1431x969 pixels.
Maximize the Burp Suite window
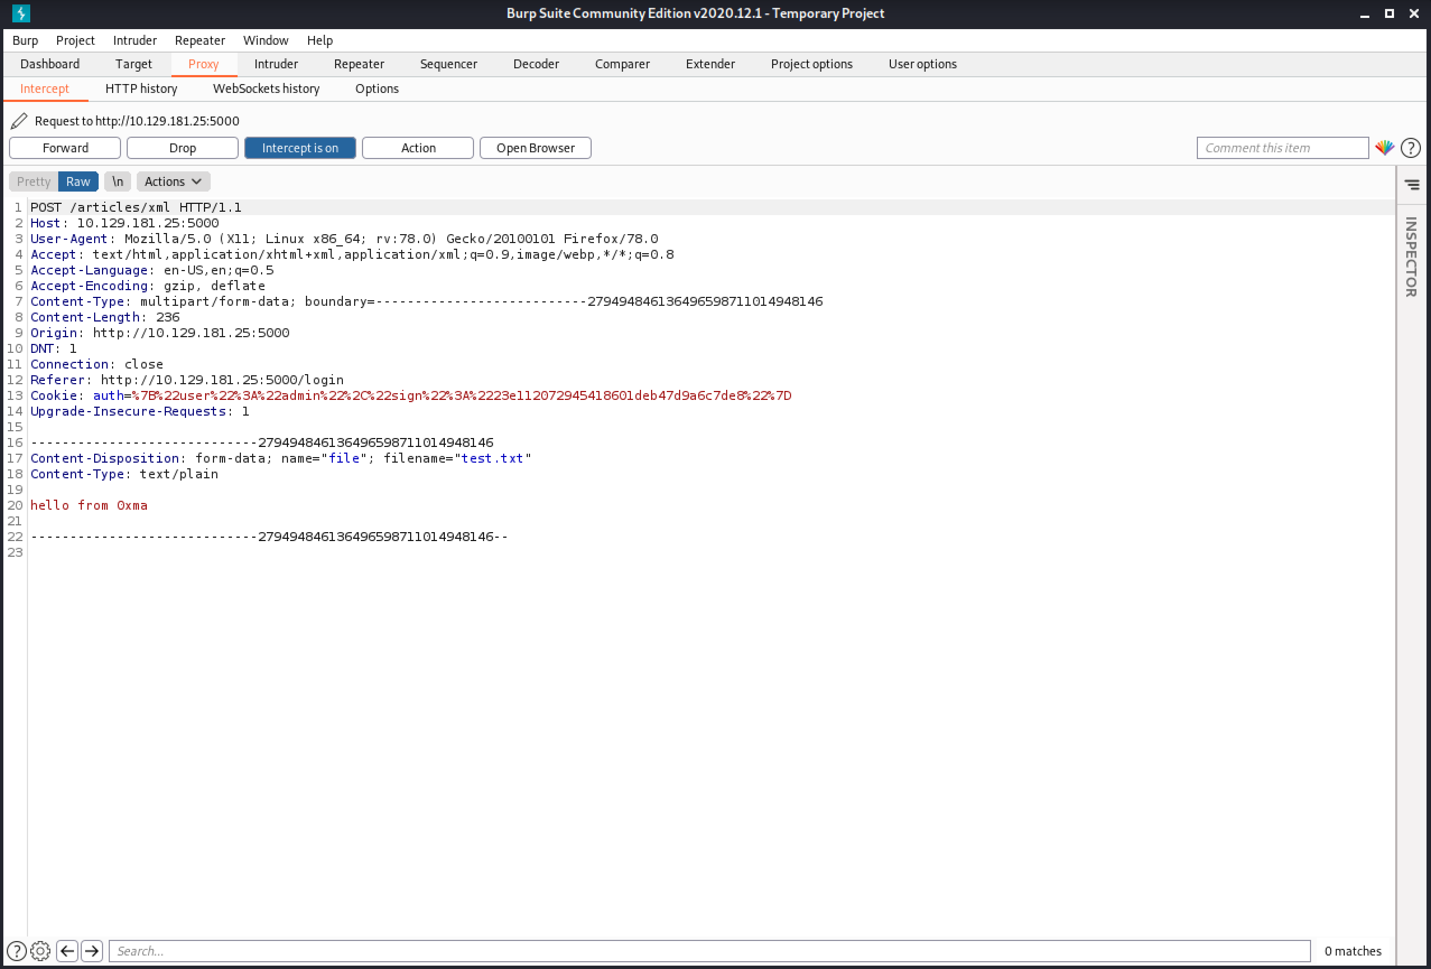1389,13
